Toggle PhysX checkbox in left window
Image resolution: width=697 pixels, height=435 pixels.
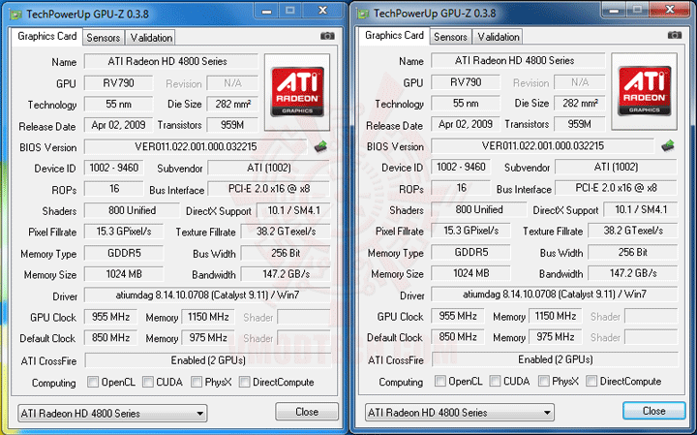pyautogui.click(x=197, y=382)
